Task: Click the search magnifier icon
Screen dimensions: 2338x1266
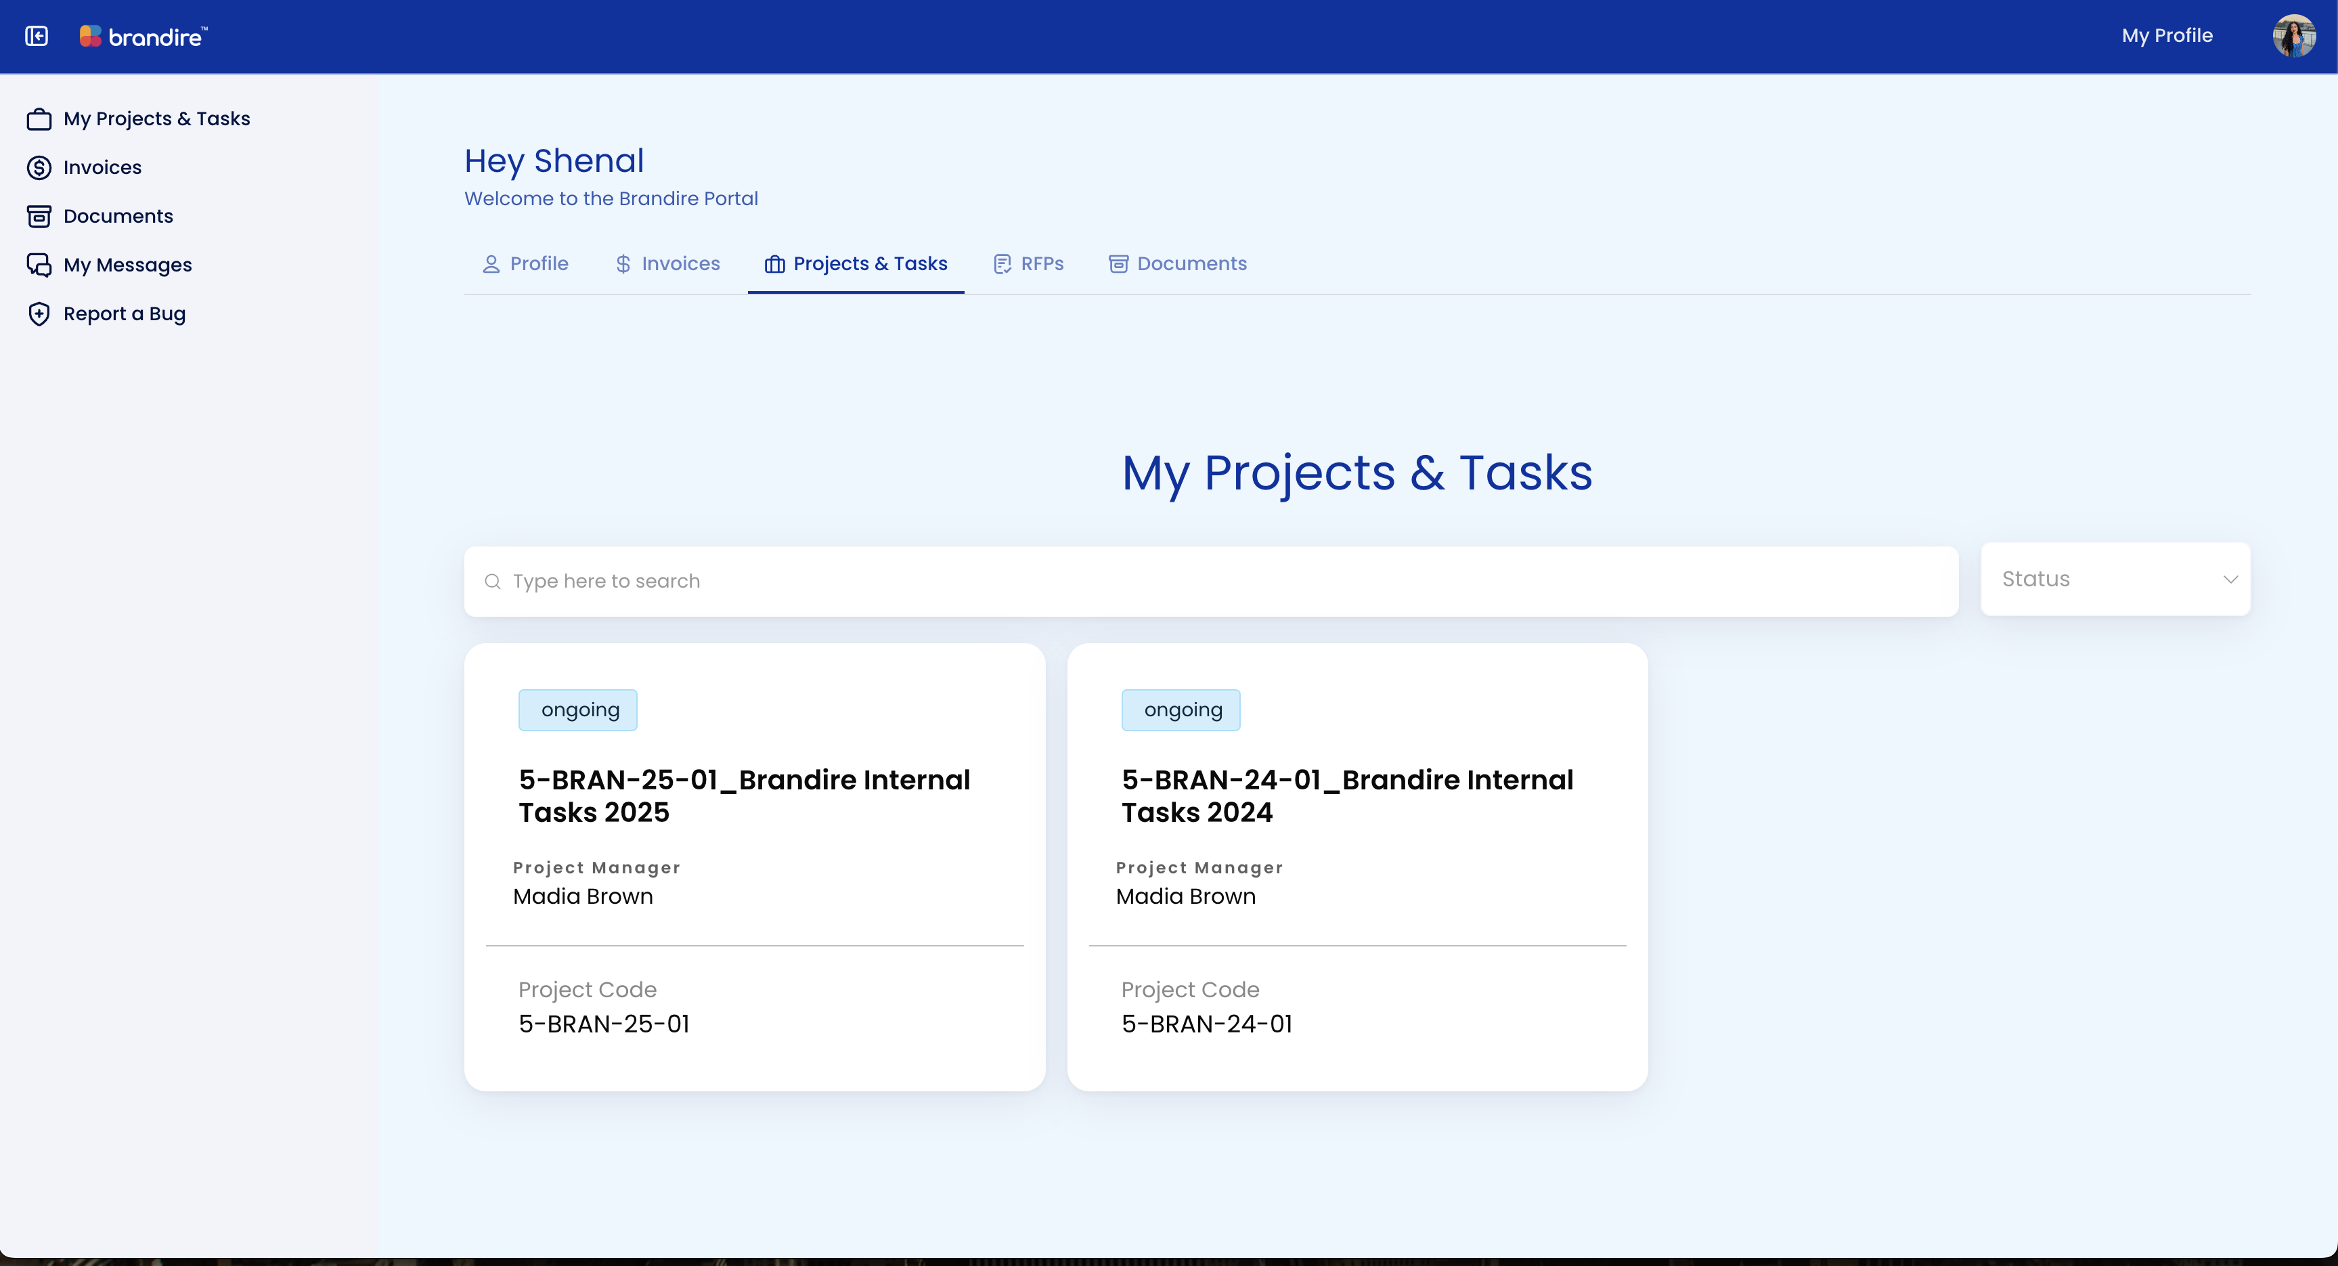Action: pyautogui.click(x=493, y=582)
